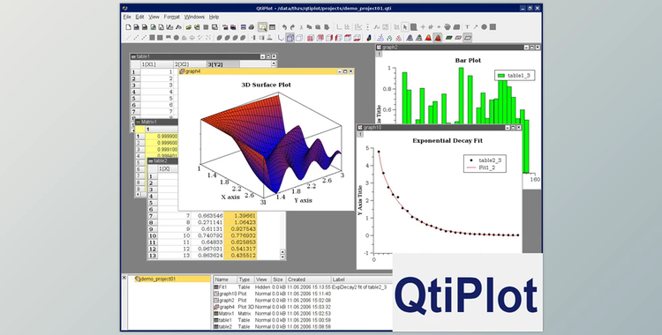Click the New project icon

point(128,27)
